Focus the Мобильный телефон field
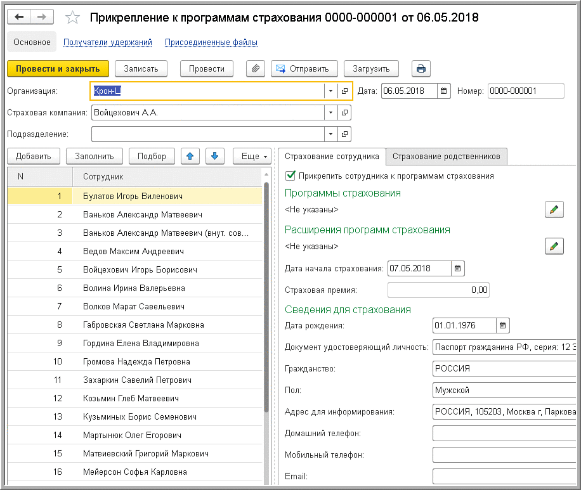This screenshot has width=581, height=490. coord(504,455)
